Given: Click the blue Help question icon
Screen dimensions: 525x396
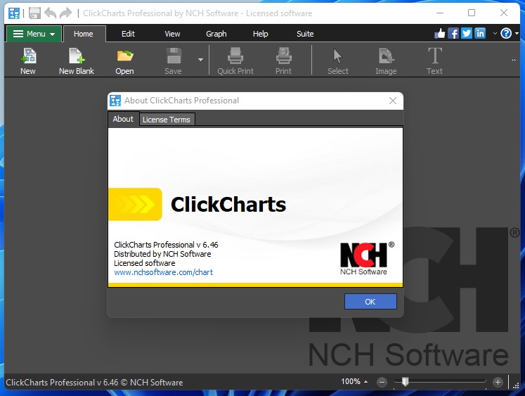Looking at the screenshot, I should tap(506, 34).
